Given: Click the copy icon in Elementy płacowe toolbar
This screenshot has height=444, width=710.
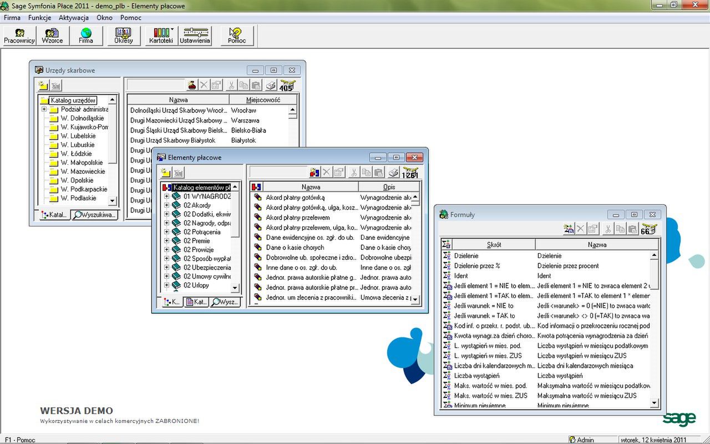Looking at the screenshot, I should [x=366, y=172].
